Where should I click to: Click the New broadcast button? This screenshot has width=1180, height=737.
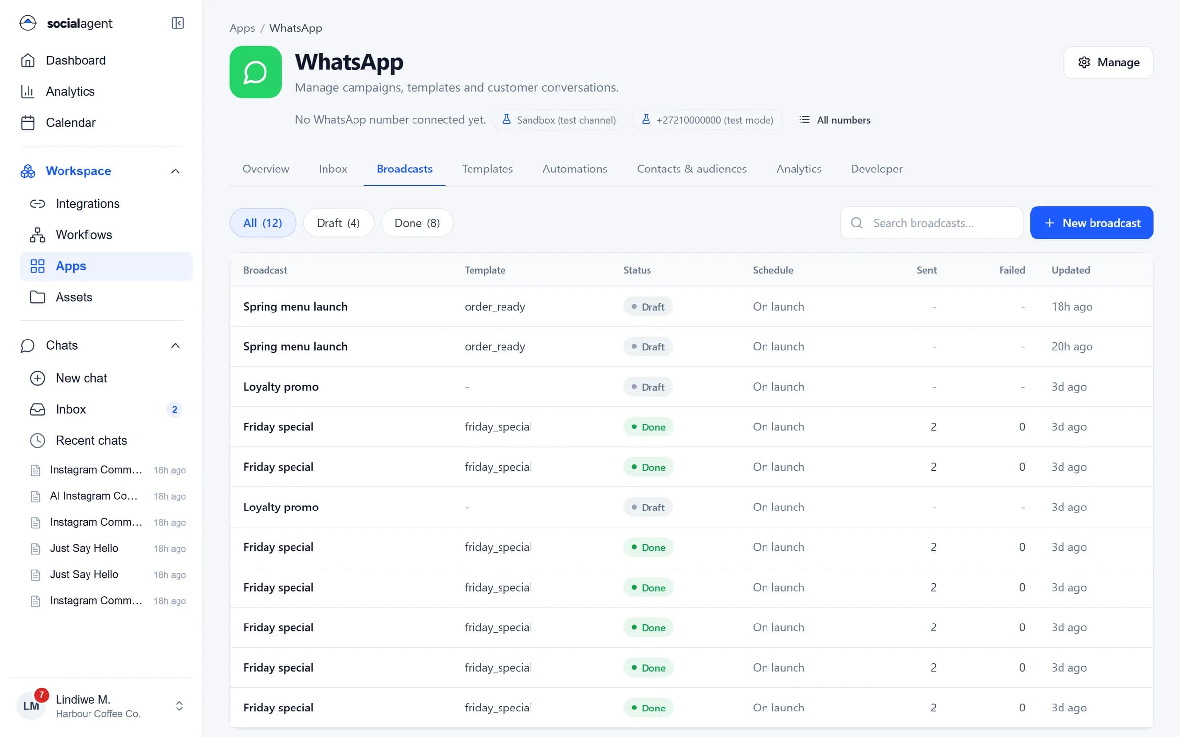point(1092,223)
